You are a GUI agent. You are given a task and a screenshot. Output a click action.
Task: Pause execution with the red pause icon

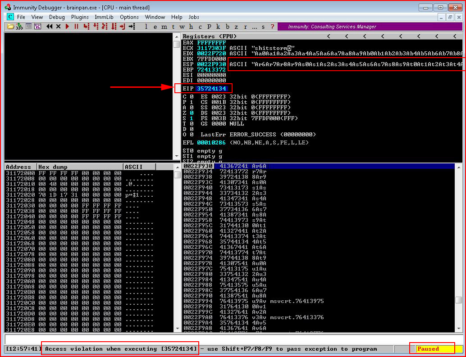[x=76, y=27]
